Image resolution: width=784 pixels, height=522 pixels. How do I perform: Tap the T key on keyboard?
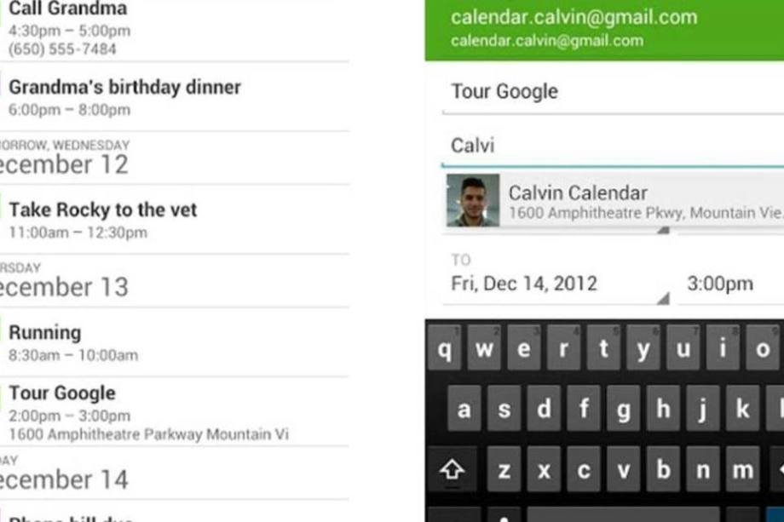pos(602,349)
